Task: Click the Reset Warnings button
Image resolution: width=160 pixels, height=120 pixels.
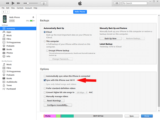Action: point(54,100)
